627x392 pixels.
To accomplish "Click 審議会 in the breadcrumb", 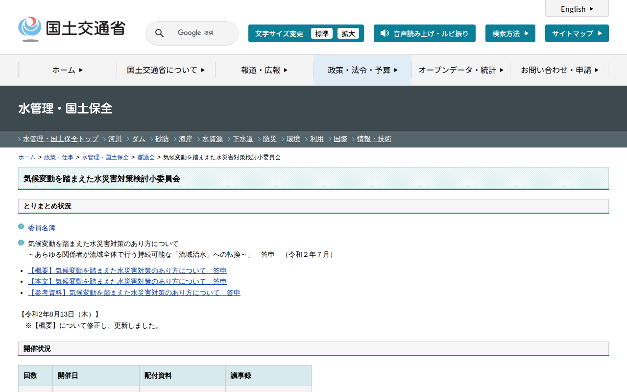I will 146,157.
